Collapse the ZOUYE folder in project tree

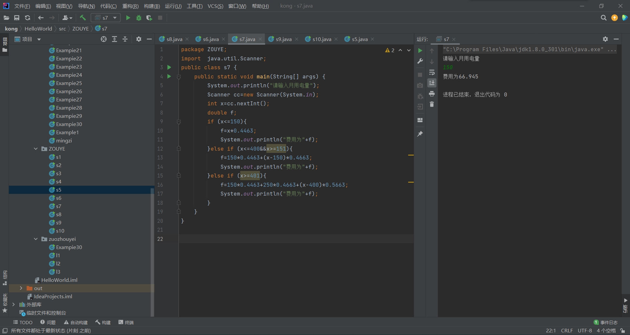(36, 149)
